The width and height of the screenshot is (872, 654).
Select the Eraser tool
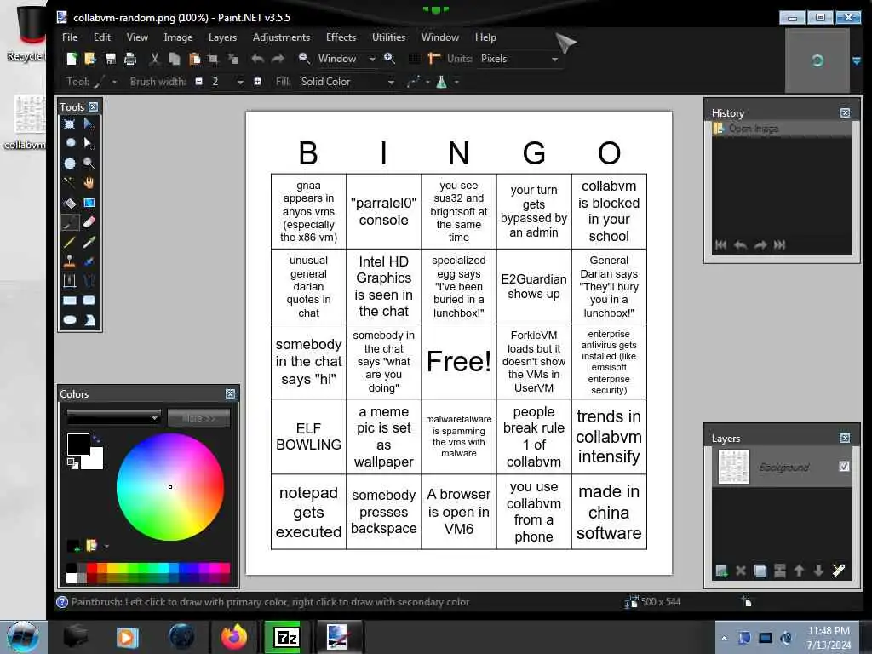(89, 222)
